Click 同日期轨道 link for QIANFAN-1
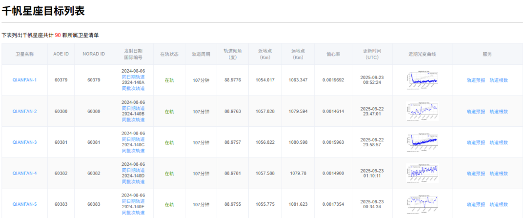This screenshot has width=527, height=218. coord(133,77)
